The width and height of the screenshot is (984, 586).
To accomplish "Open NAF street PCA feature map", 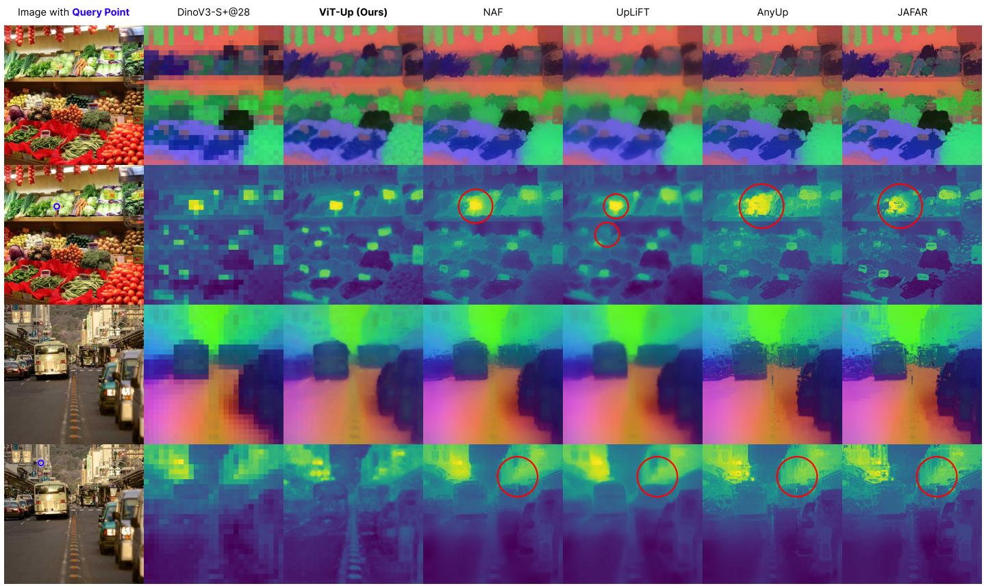I will [x=493, y=374].
